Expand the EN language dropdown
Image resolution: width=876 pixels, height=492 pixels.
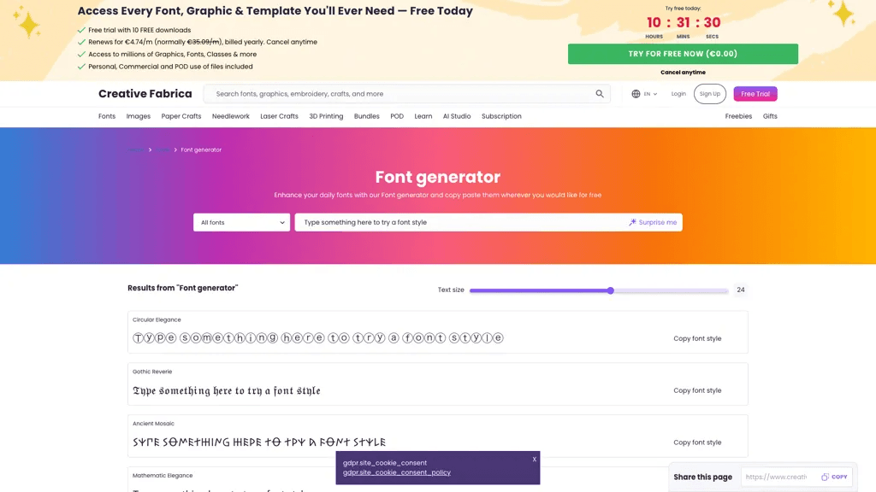650,94
